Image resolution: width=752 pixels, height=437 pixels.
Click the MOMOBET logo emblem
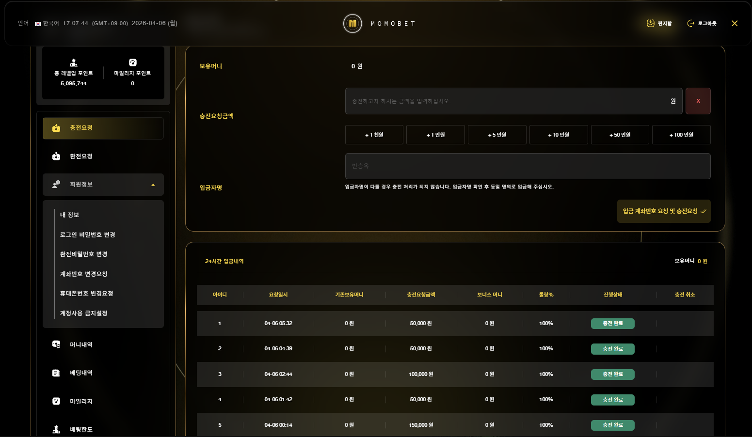coord(352,23)
